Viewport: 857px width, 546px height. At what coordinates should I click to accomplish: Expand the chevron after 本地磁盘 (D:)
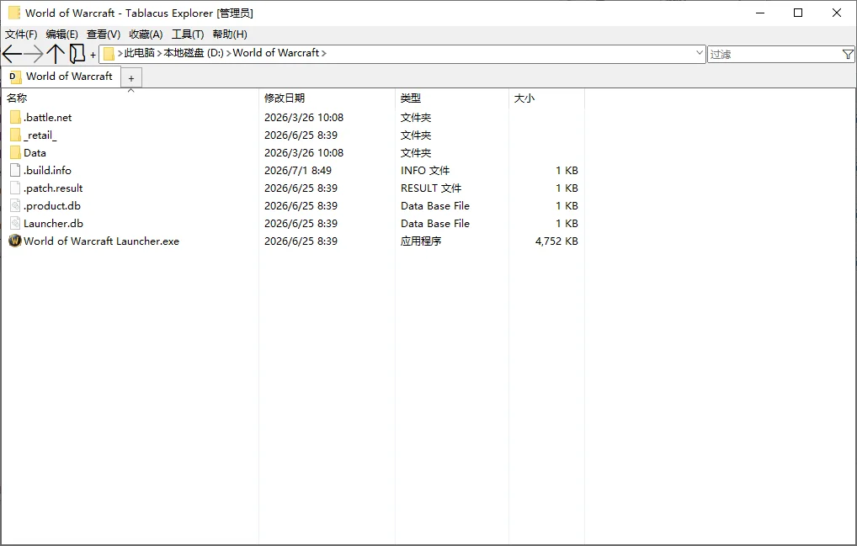pos(228,54)
